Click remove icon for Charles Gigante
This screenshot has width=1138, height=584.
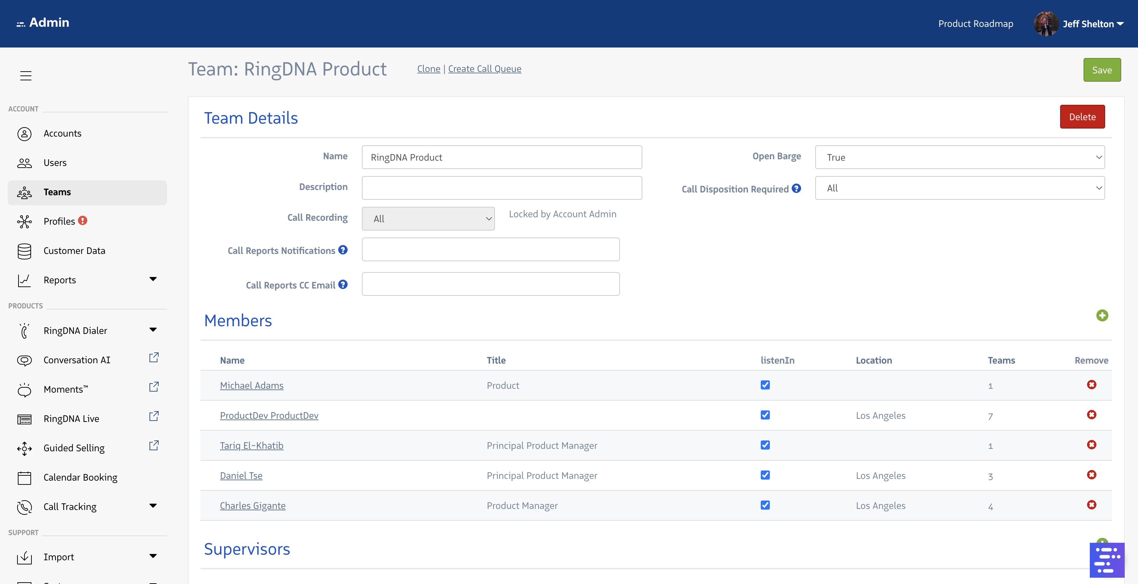(x=1091, y=505)
